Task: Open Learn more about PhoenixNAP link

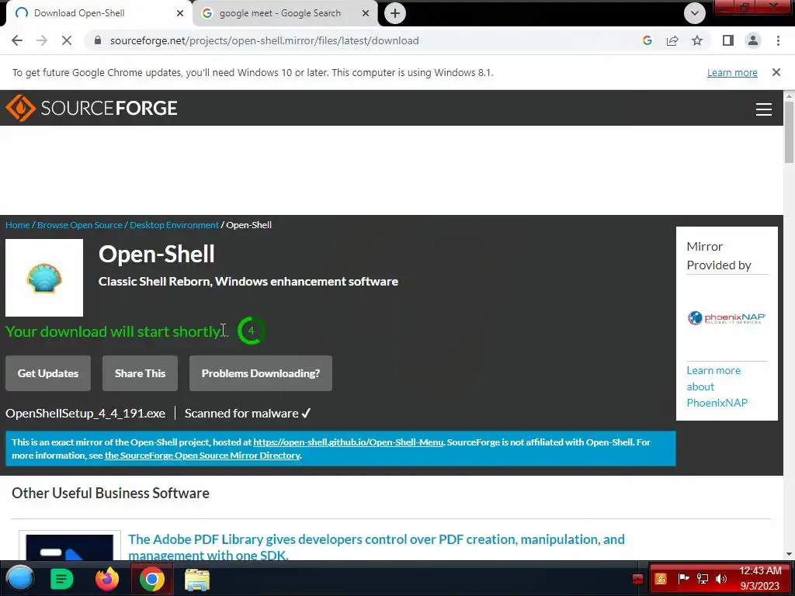Action: pos(717,386)
